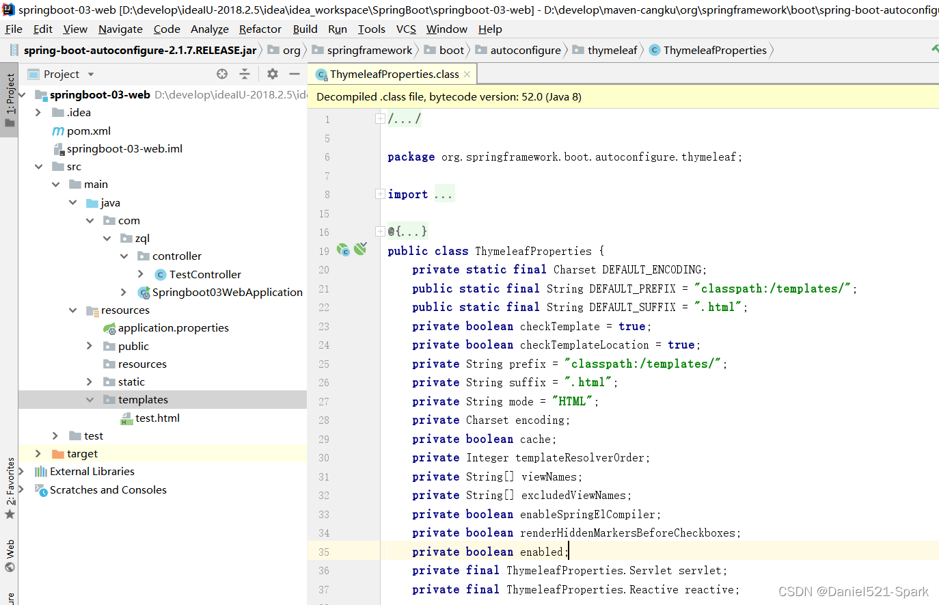Open the 1: Project tool window stripe
This screenshot has height=605, width=939.
(x=10, y=100)
